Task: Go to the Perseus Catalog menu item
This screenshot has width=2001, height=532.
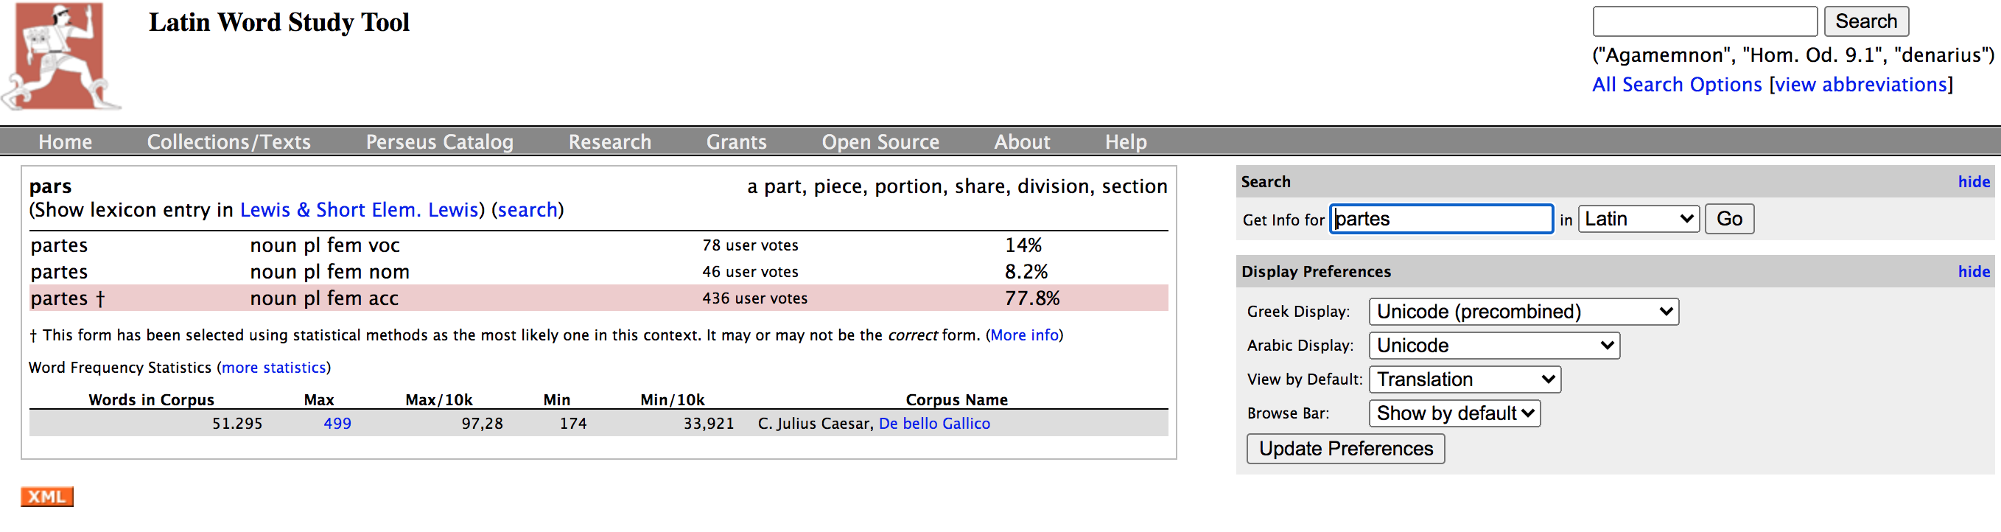Action: pos(439,142)
